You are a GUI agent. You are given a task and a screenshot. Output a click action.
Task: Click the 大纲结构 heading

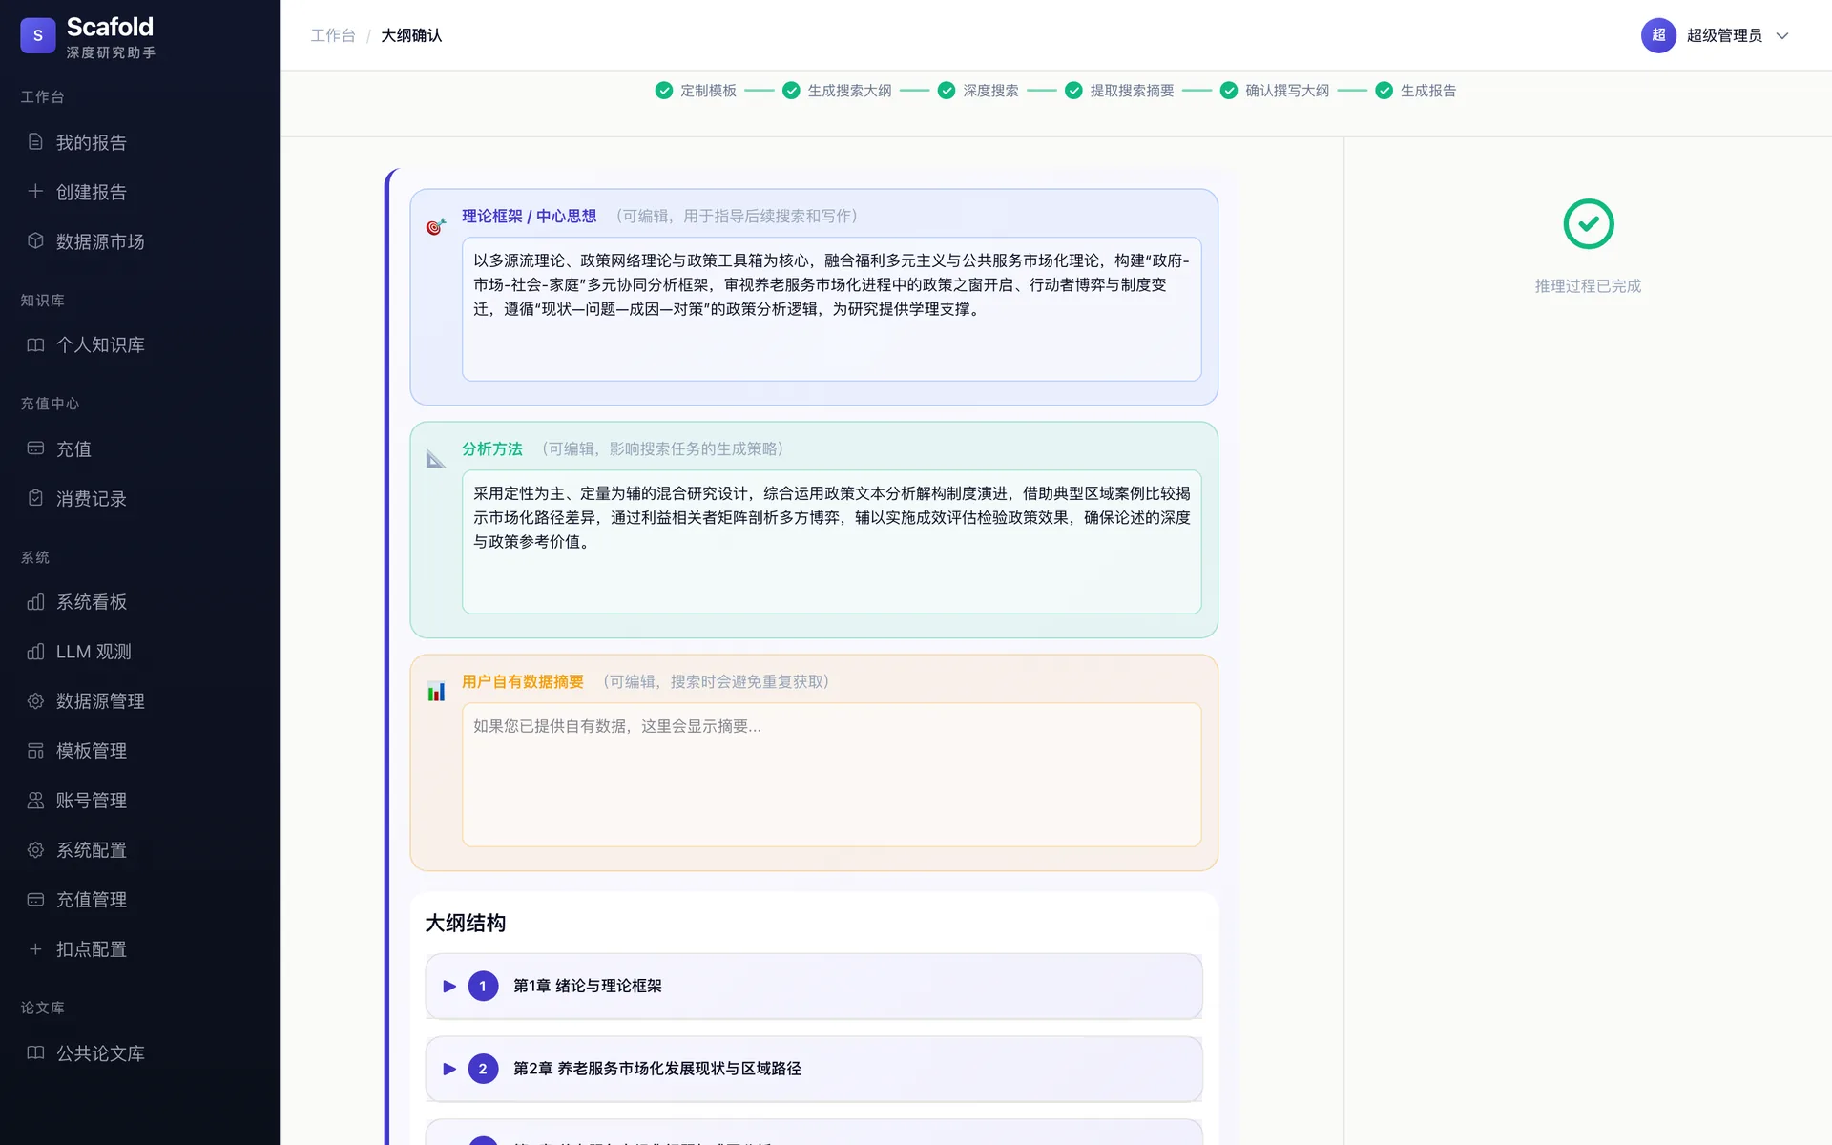[x=466, y=923]
